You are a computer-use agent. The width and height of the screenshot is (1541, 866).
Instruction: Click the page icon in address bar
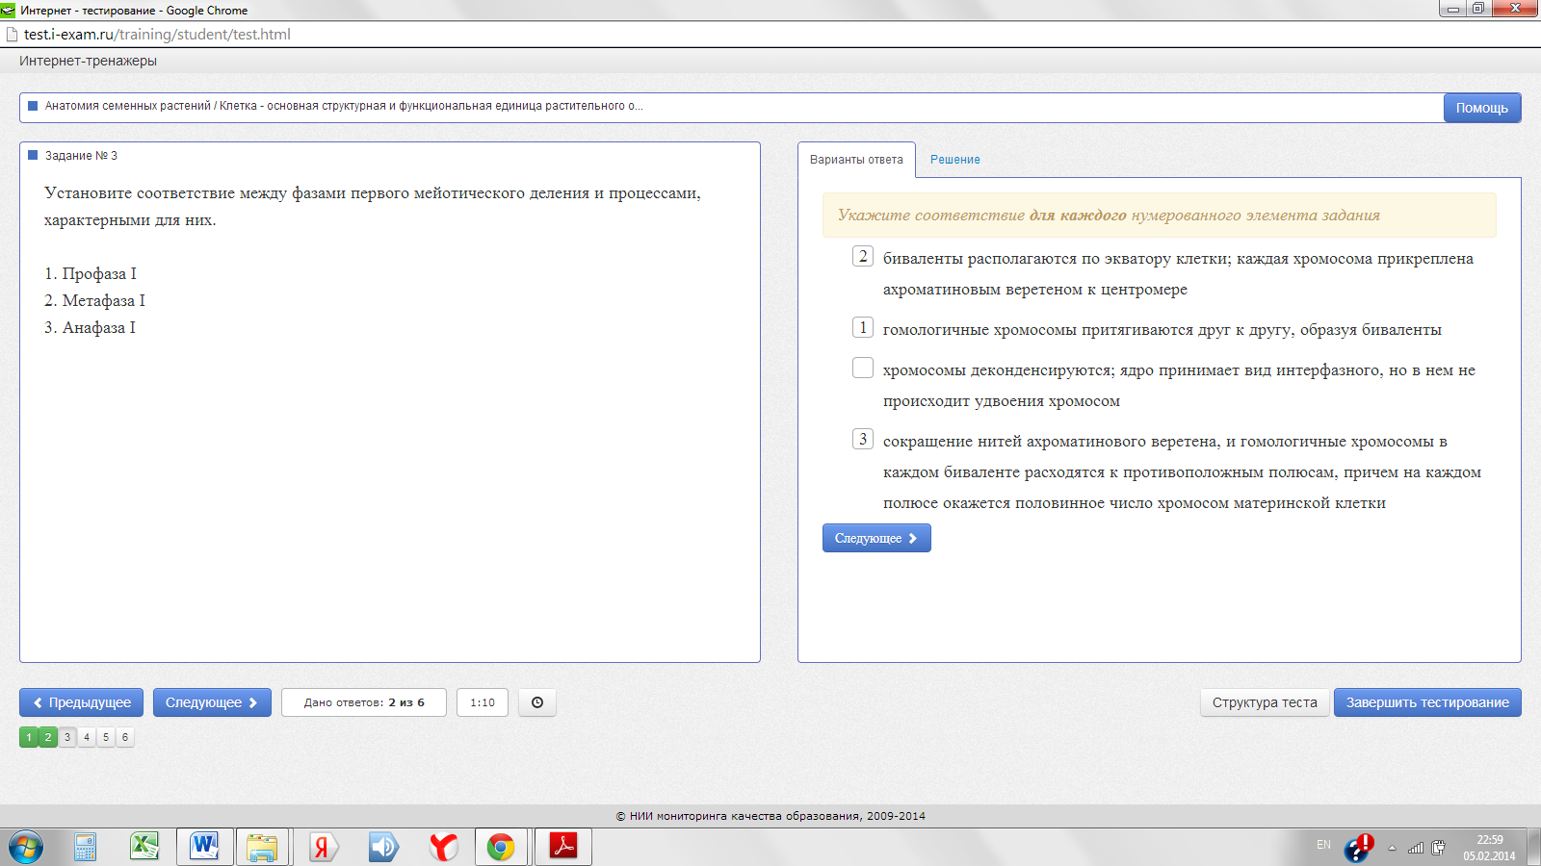pos(13,35)
